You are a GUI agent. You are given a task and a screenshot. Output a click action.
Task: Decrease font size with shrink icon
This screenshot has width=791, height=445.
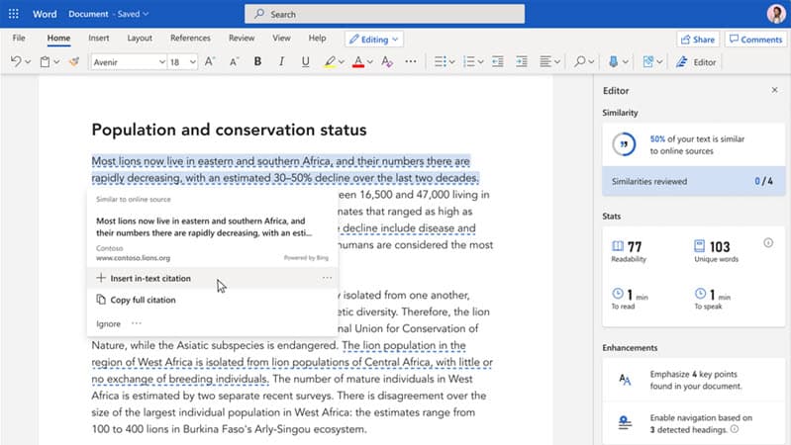[234, 61]
